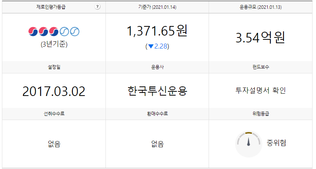Select the 운용사 header cell
This screenshot has height=169, width=316.
157,67
